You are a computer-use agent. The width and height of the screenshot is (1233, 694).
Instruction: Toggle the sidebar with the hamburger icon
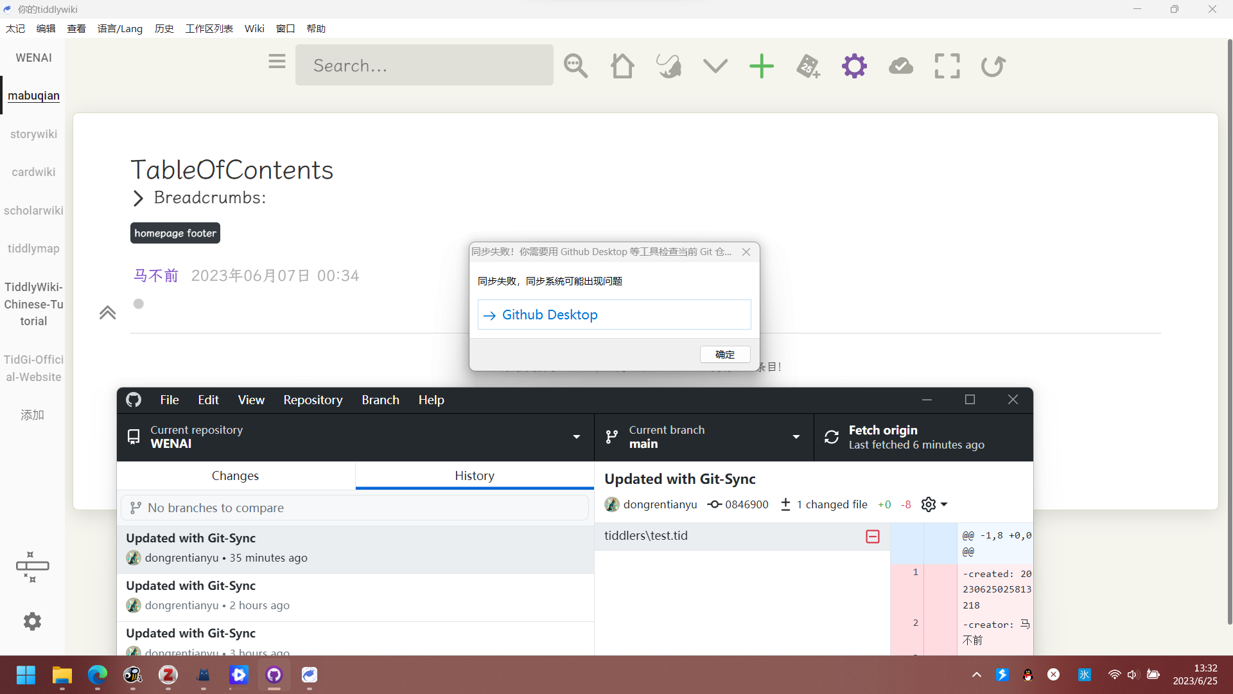(277, 61)
